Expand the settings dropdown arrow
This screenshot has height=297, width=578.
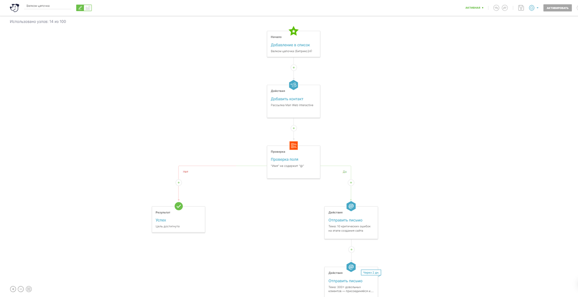538,8
